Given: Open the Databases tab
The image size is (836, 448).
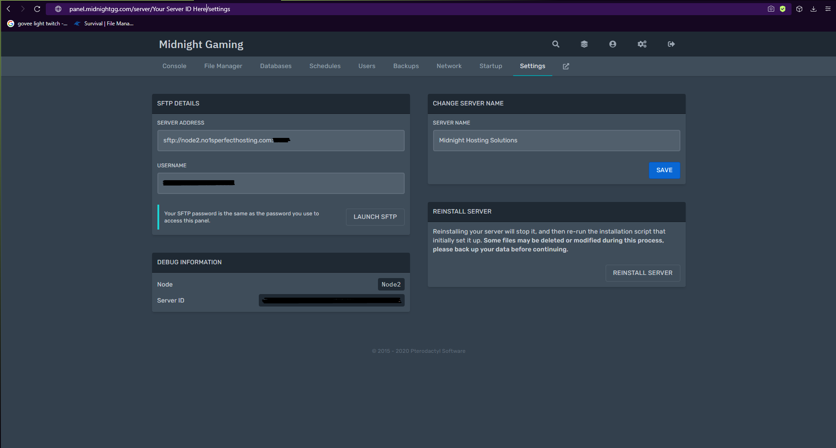Looking at the screenshot, I should (276, 66).
